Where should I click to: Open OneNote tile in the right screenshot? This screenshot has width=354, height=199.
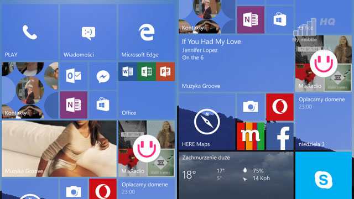(x=251, y=20)
